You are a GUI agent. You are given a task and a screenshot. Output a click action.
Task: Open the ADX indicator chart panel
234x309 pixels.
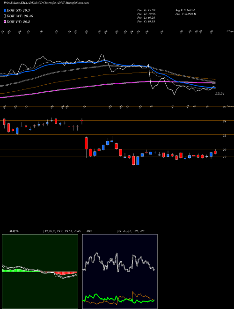click(x=120, y=272)
